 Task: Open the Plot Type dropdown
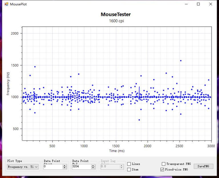23,167
